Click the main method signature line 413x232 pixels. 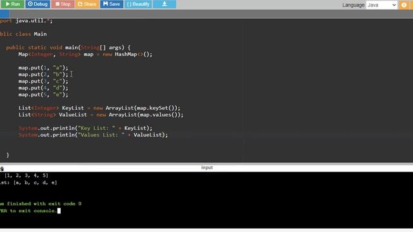[x=68, y=47]
